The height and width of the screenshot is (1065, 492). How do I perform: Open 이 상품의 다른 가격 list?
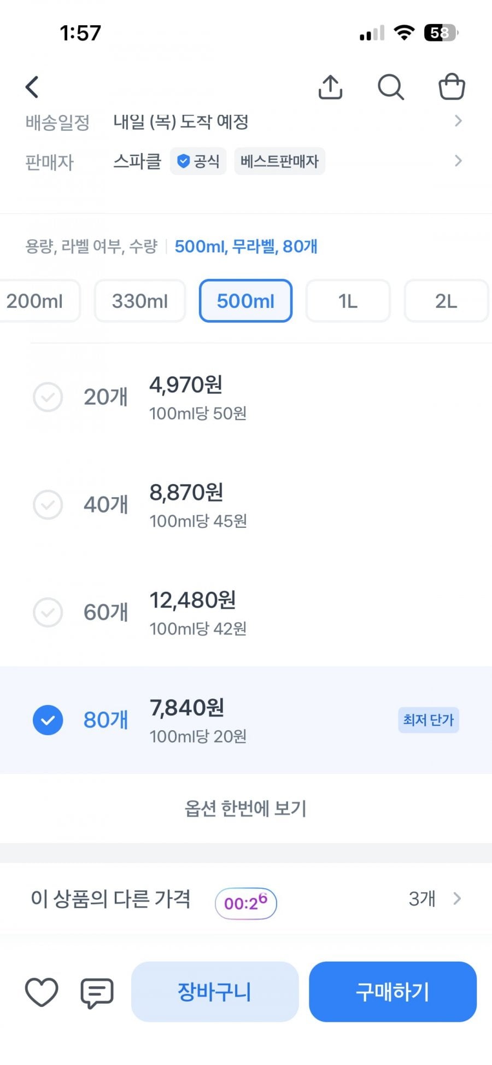point(246,899)
